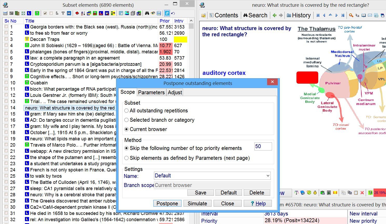Click the green back arrow icon
Screen dimensions: 386x224
coord(274,16)
